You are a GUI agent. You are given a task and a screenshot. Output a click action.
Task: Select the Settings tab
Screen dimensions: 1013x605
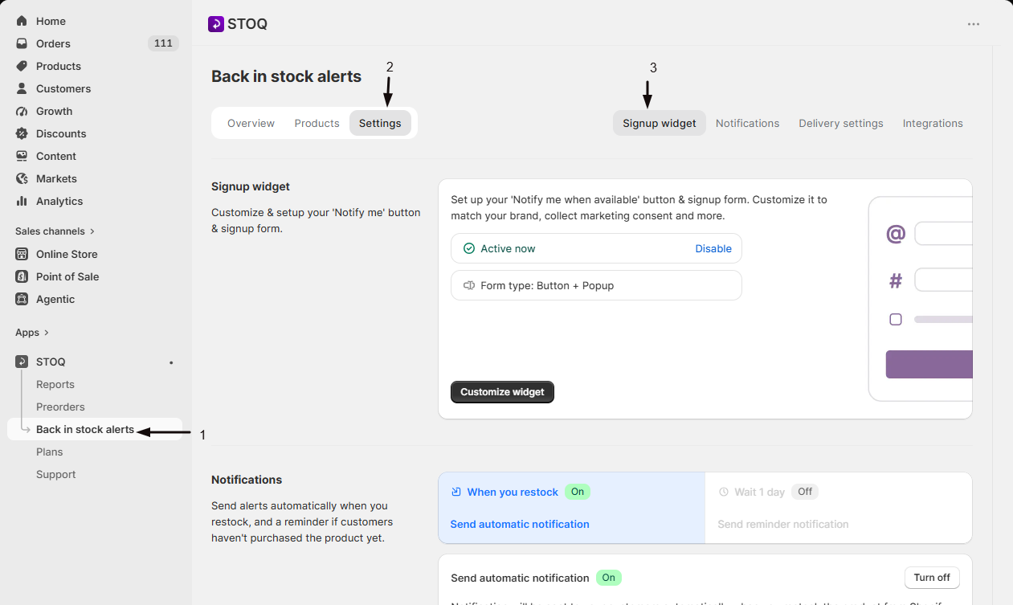pyautogui.click(x=380, y=123)
